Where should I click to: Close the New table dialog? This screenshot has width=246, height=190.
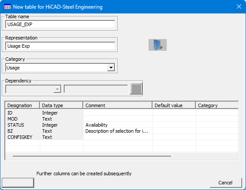[x=239, y=7]
